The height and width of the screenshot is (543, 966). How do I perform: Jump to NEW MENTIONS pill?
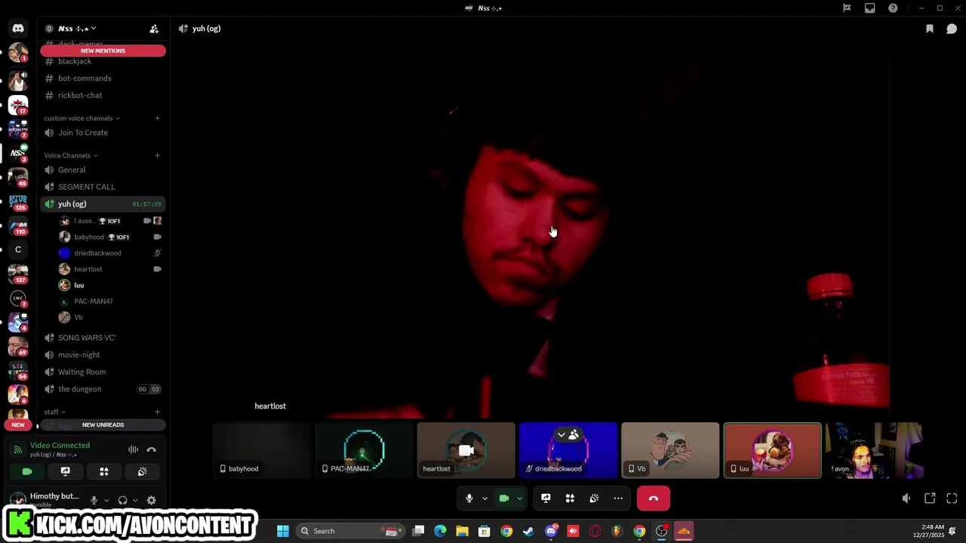(x=103, y=51)
